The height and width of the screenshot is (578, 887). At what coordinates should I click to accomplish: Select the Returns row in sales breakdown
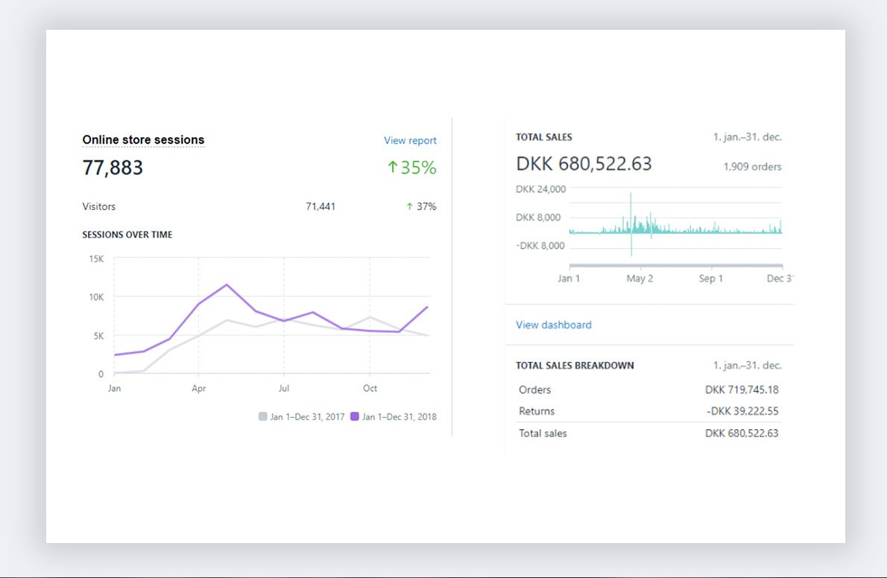tap(647, 411)
